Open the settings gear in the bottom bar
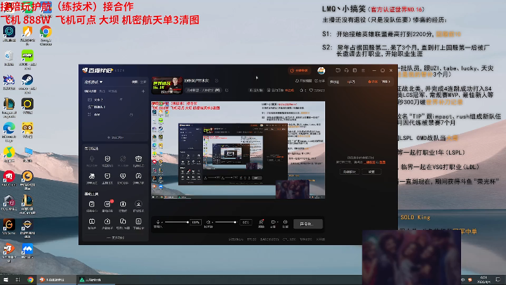Screen dimensions: 506x285 click(285, 224)
